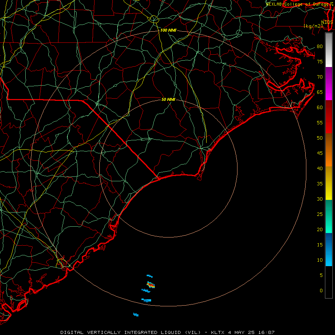Click the "45" scale value
This screenshot has width=335, height=335.
click(x=320, y=153)
